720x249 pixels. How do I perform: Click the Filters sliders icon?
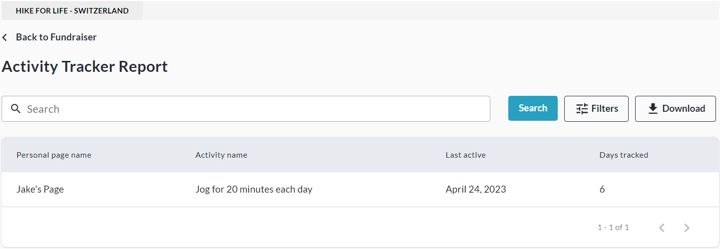coord(582,109)
